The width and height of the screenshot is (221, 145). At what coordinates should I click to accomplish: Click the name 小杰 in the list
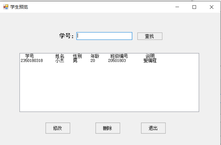pyautogui.click(x=60, y=61)
